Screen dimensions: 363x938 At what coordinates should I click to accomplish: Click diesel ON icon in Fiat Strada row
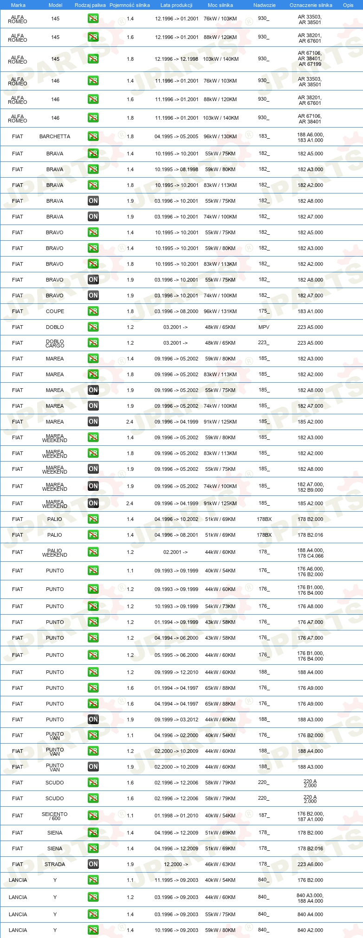point(93,864)
